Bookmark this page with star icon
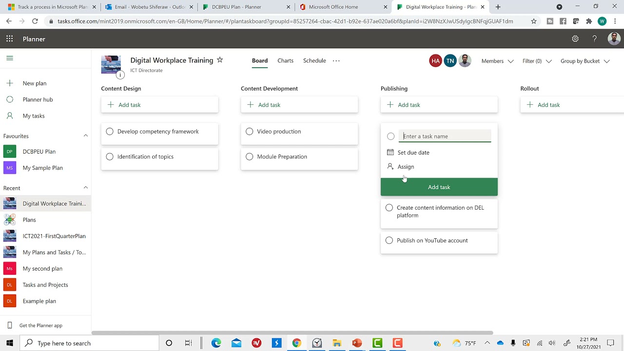The image size is (624, 351). pyautogui.click(x=534, y=21)
